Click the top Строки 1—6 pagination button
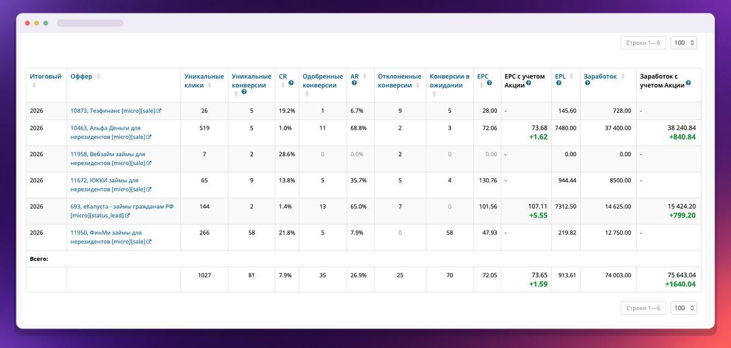This screenshot has width=731, height=348. coord(643,43)
